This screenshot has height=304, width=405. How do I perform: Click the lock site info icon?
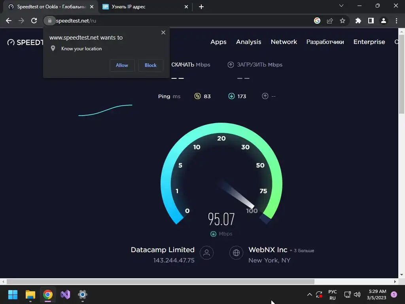coord(49,21)
